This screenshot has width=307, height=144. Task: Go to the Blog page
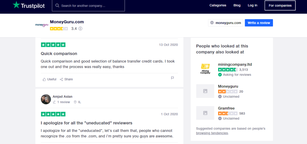237,5
